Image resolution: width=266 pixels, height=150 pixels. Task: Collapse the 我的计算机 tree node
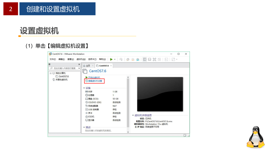50,73
